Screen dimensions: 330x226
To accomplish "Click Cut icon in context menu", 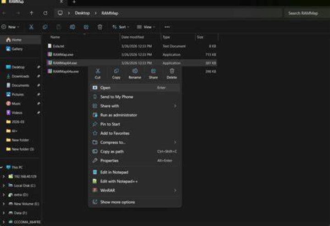I will tap(98, 74).
